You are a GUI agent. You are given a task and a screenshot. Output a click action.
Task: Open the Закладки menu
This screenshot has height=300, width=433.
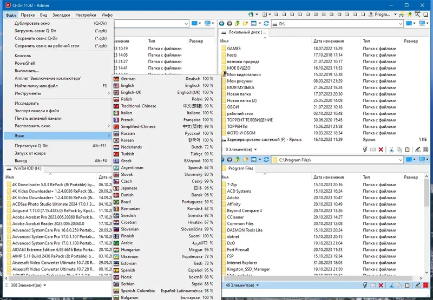tap(61, 15)
